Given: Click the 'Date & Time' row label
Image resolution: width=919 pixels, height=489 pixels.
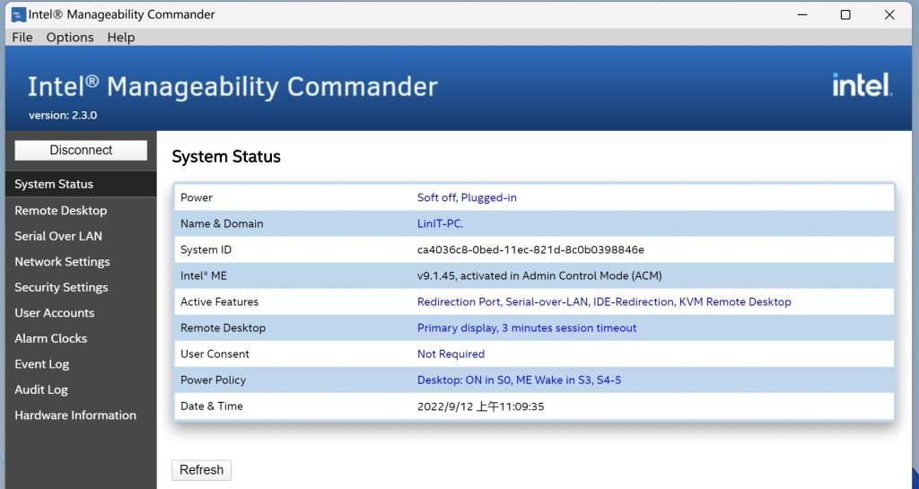Looking at the screenshot, I should (x=212, y=406).
